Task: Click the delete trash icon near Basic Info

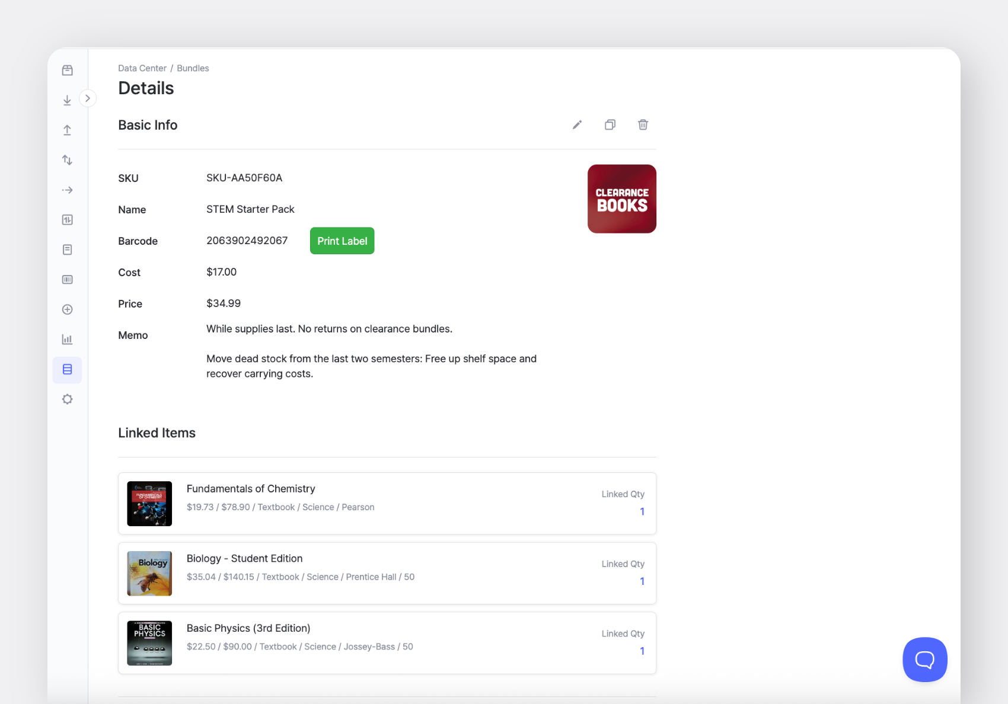Action: coord(643,124)
